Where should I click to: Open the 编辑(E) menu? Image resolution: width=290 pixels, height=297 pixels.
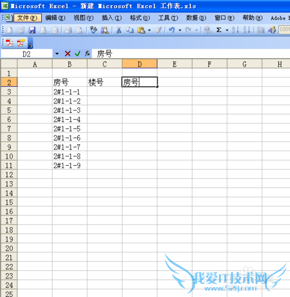55,18
